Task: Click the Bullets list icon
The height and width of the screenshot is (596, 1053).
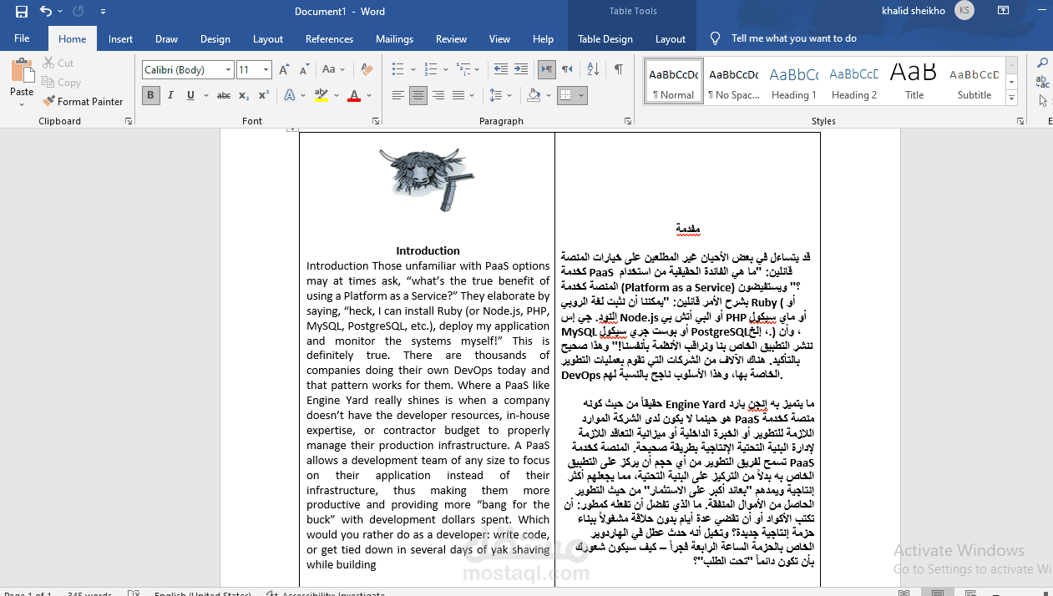Action: [397, 69]
